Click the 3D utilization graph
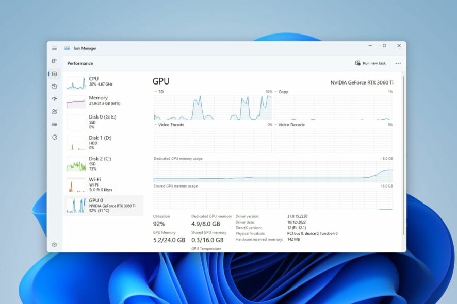This screenshot has width=457, height=304. coord(213,108)
